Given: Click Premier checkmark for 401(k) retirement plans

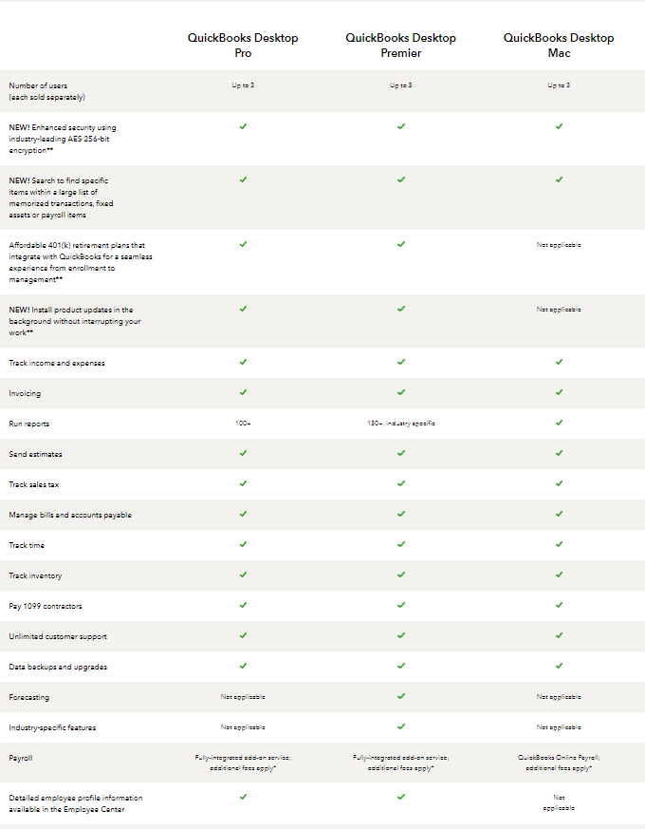Looking at the screenshot, I should 401,244.
